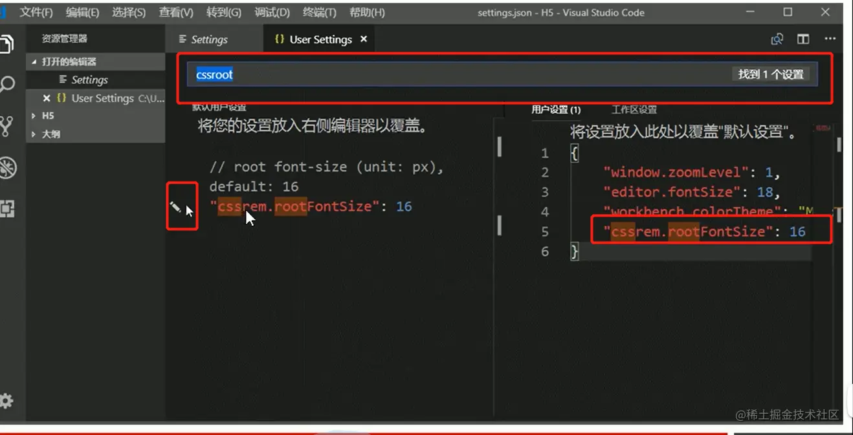Click the default: 16 comment line

click(254, 187)
